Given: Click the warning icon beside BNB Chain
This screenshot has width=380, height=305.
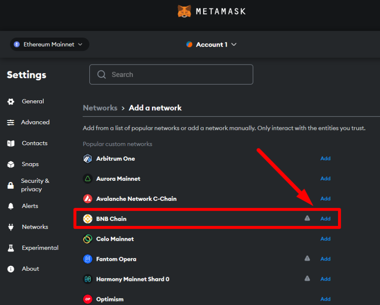Looking at the screenshot, I should 307,218.
